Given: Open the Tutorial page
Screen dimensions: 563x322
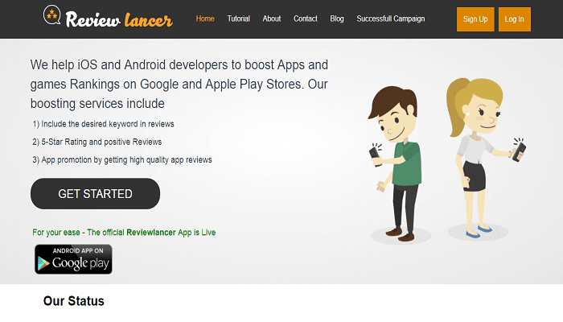Looking at the screenshot, I should coord(238,19).
